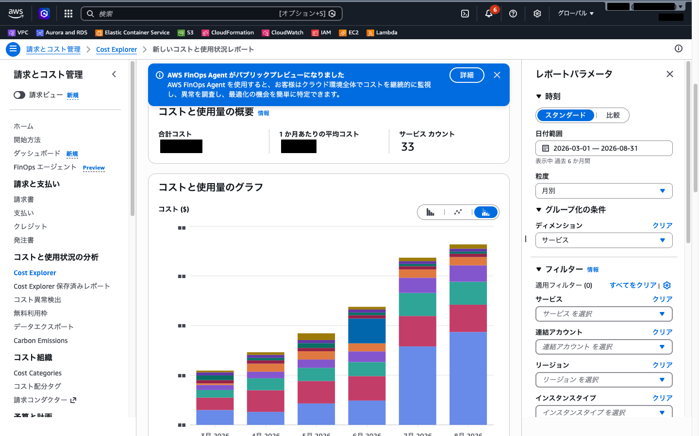Collapse the グループ化の条件 section

click(571, 210)
